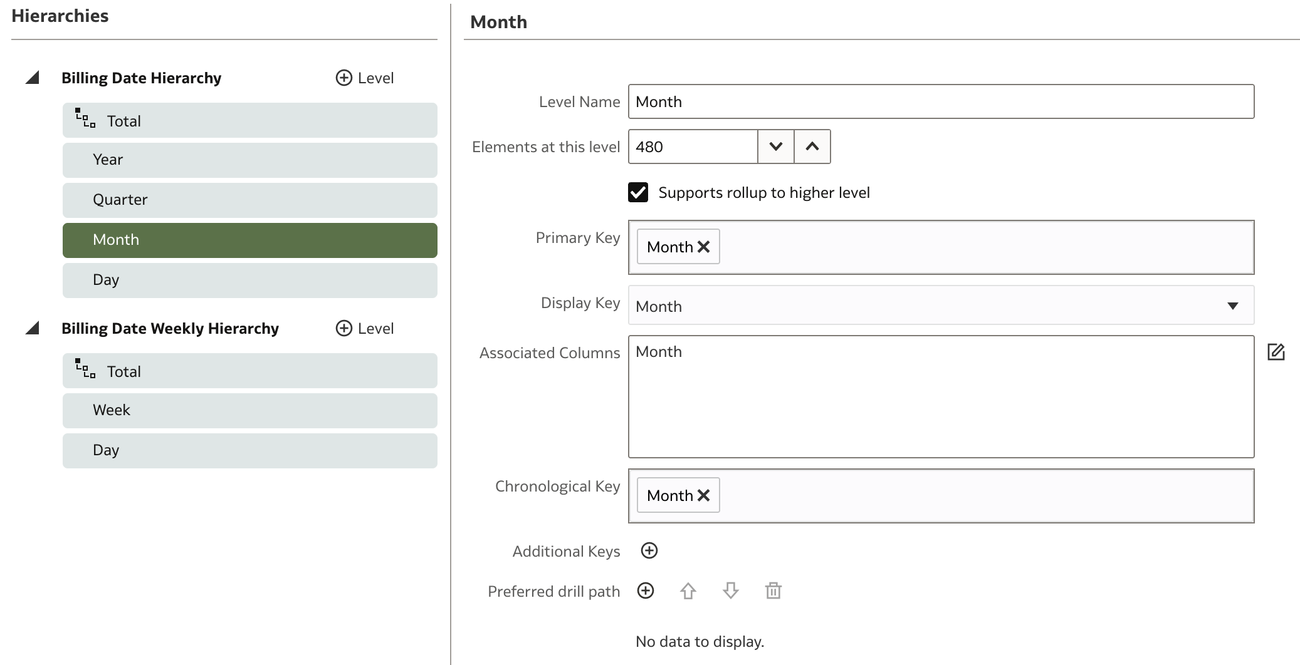Select Total level in Weekly Hierarchy

(x=249, y=371)
